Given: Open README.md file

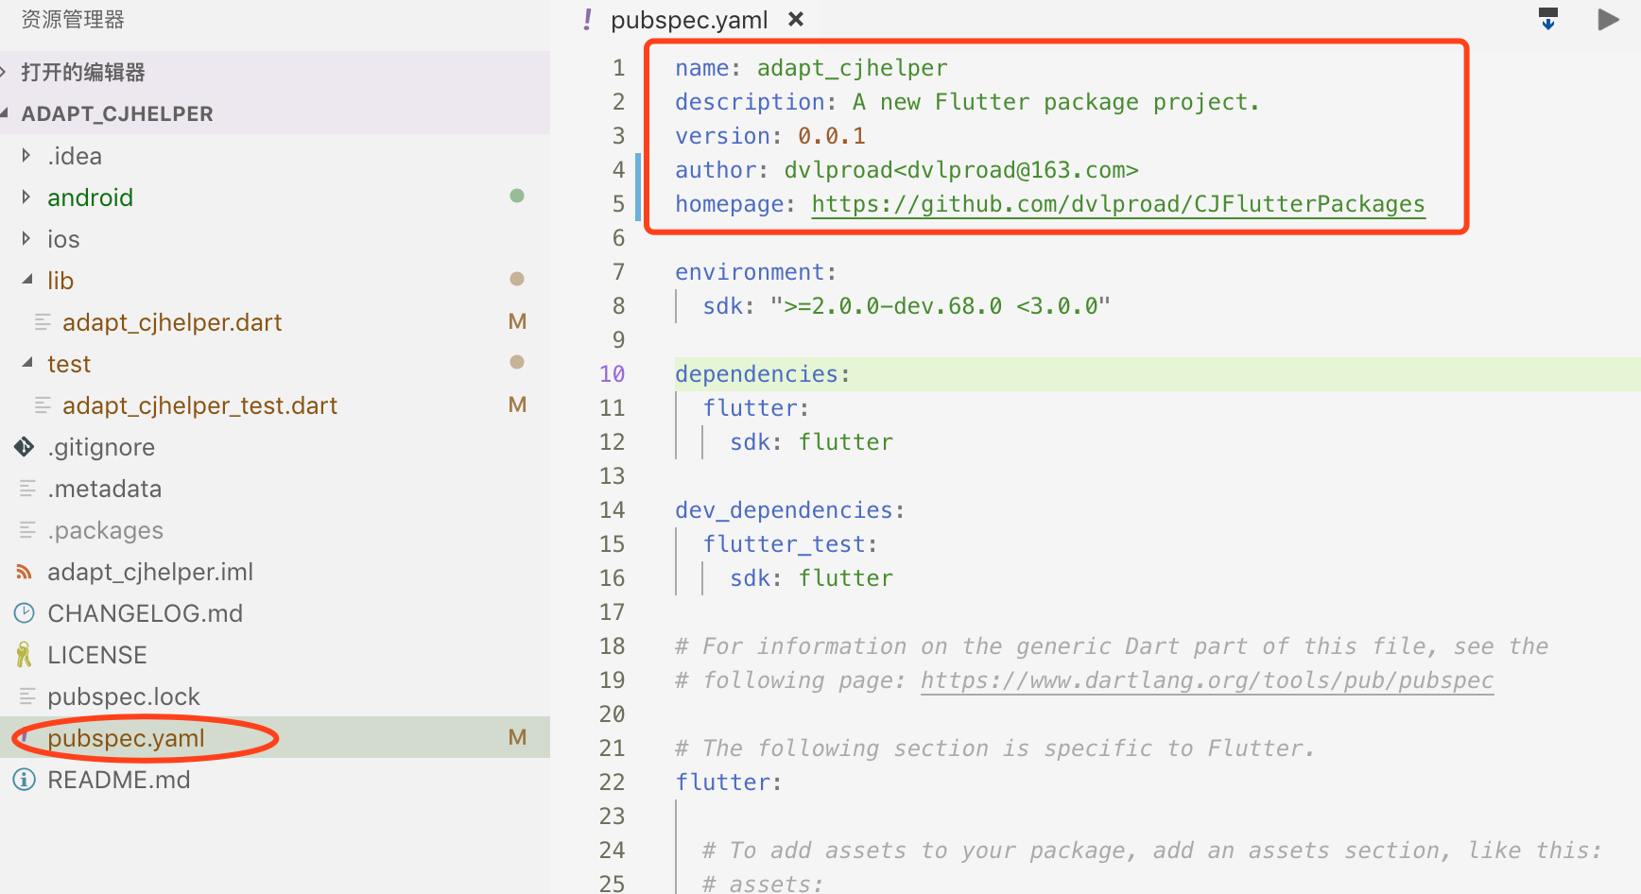Looking at the screenshot, I should (118, 780).
